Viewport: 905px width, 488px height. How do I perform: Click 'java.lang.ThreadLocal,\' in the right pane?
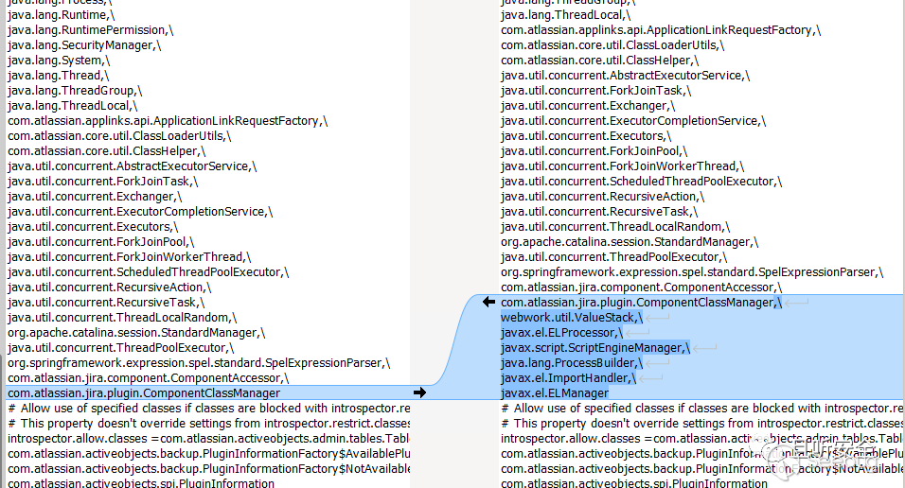tap(566, 15)
